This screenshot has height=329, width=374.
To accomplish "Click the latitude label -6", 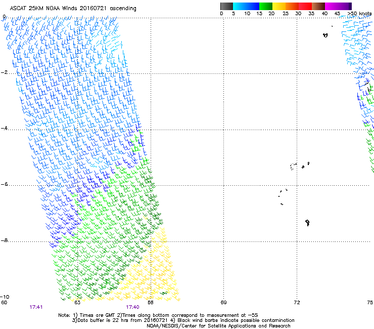I will pos(4,184).
